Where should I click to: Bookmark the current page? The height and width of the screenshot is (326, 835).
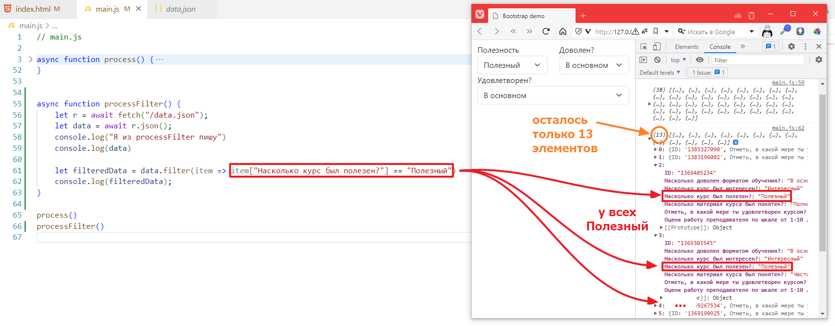tap(656, 31)
